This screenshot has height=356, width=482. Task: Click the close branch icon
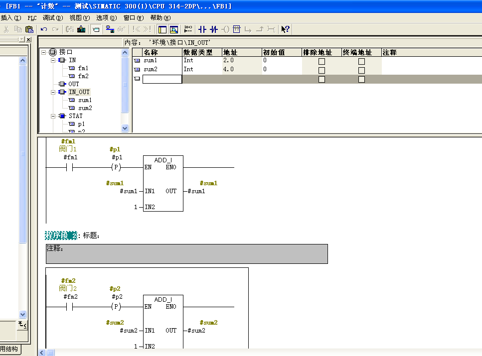(260, 29)
